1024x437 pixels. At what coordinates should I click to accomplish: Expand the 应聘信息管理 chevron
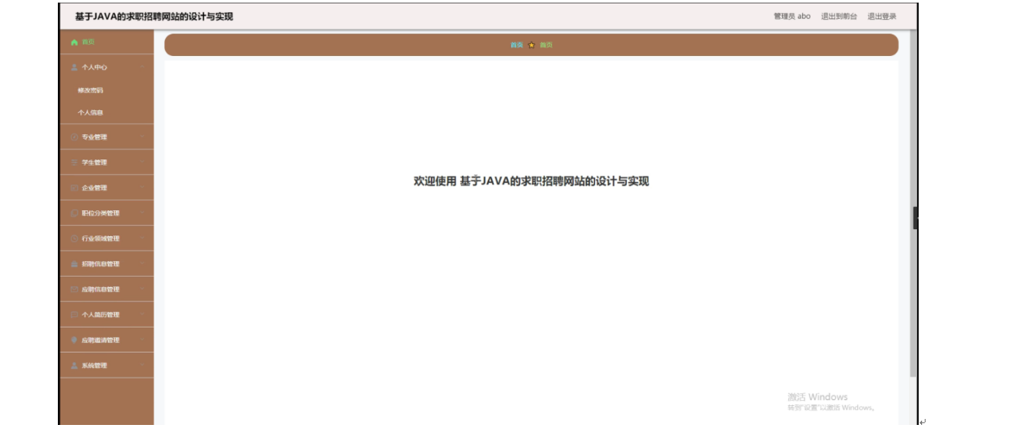[x=142, y=289]
